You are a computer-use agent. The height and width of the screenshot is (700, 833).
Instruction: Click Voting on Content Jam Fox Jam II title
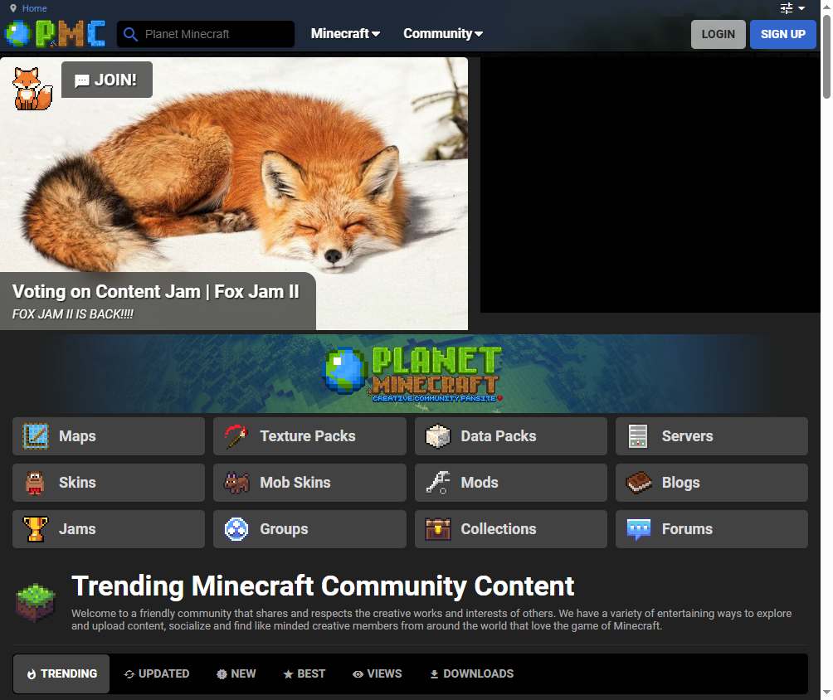(156, 292)
